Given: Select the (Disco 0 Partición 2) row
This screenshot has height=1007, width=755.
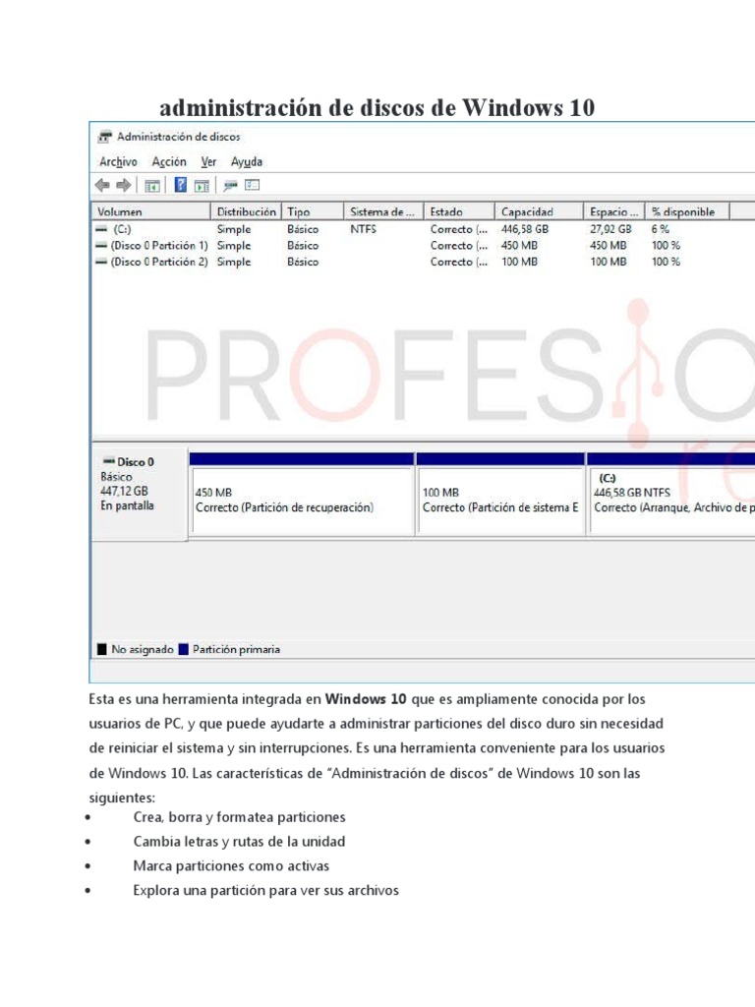Looking at the screenshot, I should (388, 262).
